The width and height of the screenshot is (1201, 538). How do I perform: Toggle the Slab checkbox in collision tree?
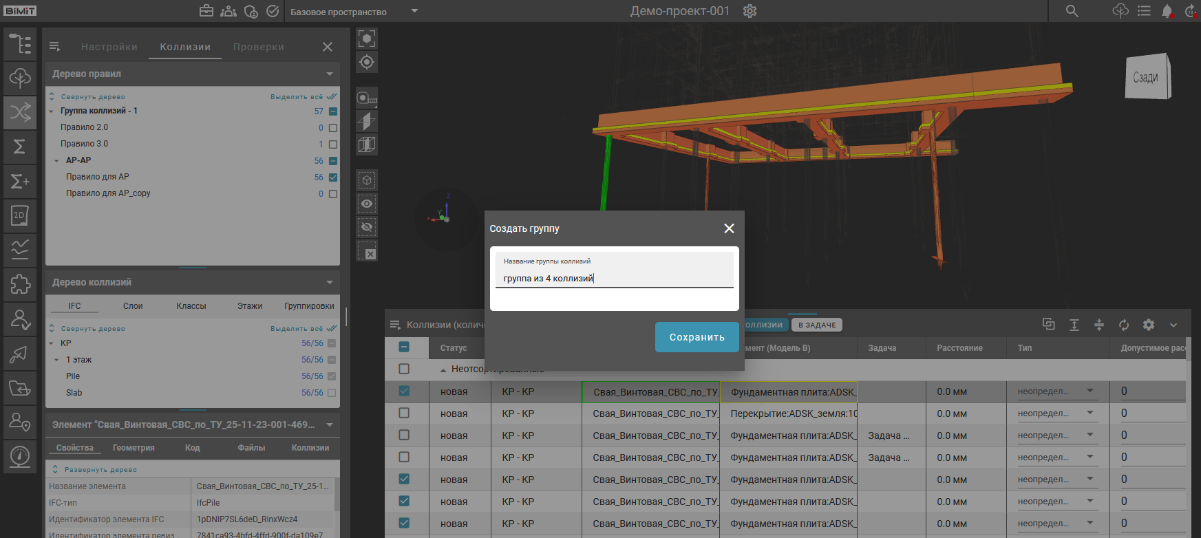pyautogui.click(x=332, y=393)
